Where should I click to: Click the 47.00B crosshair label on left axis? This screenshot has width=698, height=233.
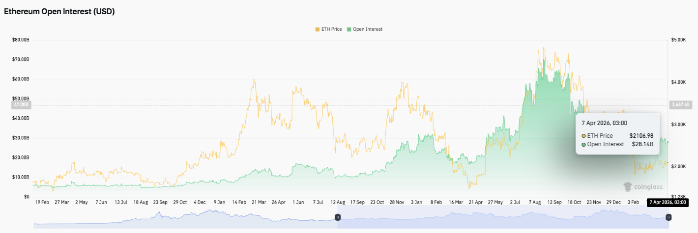pyautogui.click(x=21, y=104)
